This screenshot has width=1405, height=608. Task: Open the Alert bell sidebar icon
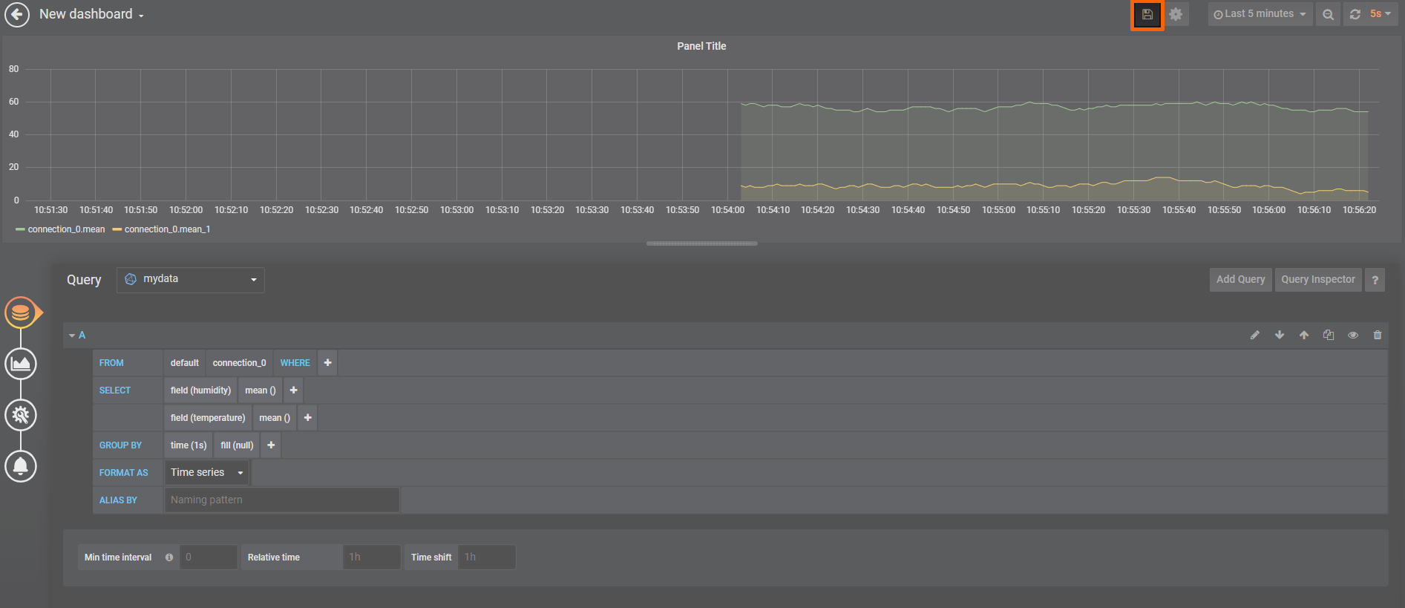tap(21, 466)
